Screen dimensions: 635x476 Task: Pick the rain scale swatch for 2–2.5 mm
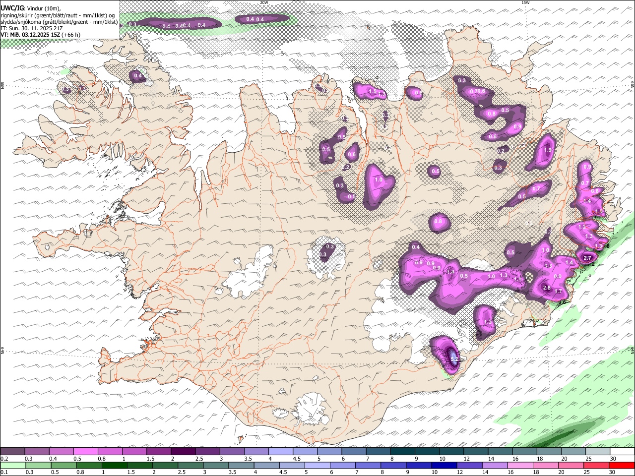165,465
